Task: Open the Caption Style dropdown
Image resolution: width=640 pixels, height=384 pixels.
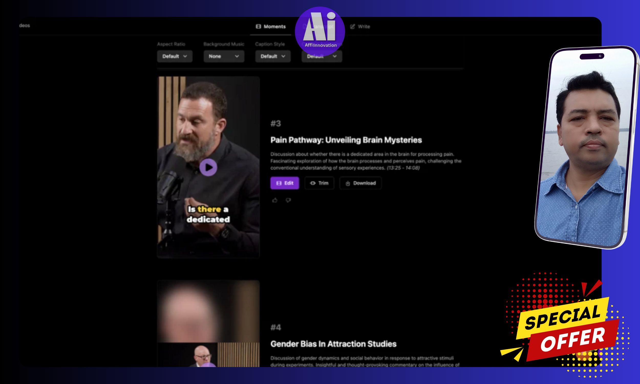Action: click(x=273, y=56)
